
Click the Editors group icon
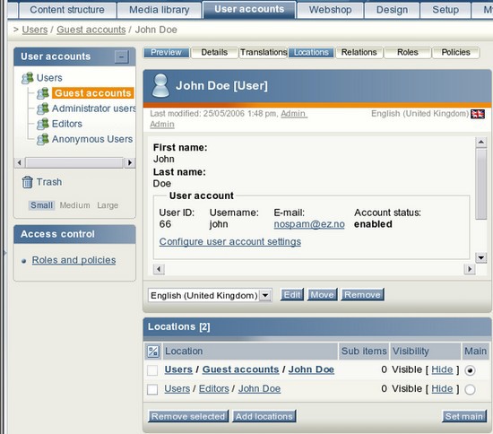[x=43, y=124]
